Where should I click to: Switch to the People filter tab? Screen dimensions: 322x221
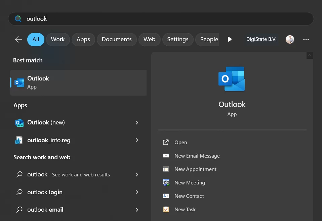(207, 39)
